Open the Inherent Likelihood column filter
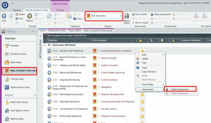The width and height of the screenshot is (211, 123). point(205,40)
